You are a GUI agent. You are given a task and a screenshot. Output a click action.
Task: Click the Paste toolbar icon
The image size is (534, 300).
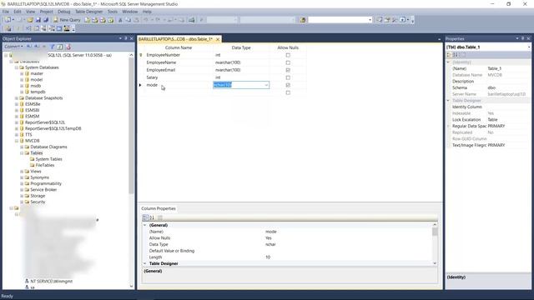(136, 20)
